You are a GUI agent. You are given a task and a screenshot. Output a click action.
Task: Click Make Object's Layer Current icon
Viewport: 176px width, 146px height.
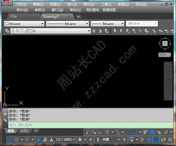tap(94, 31)
